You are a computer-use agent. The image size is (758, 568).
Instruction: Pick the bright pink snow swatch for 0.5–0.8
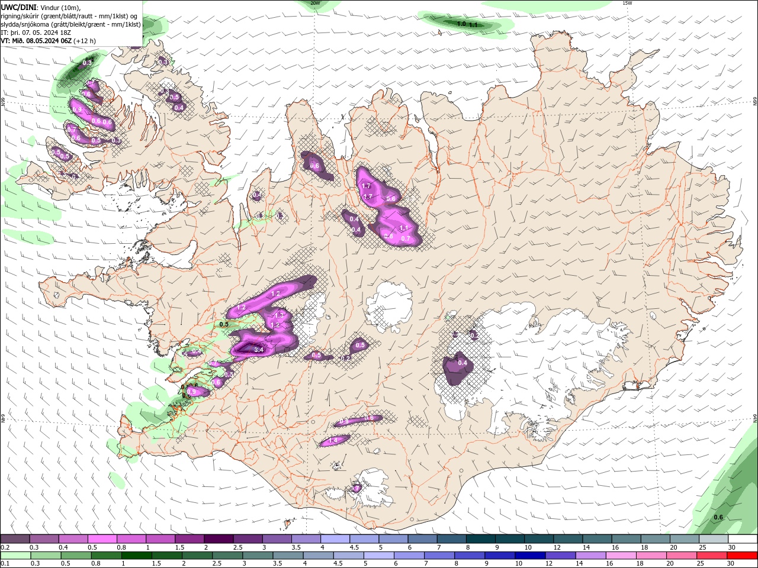click(x=102, y=539)
